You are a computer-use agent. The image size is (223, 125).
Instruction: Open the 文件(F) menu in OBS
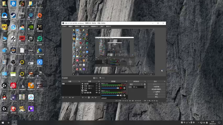(x=64, y=26)
